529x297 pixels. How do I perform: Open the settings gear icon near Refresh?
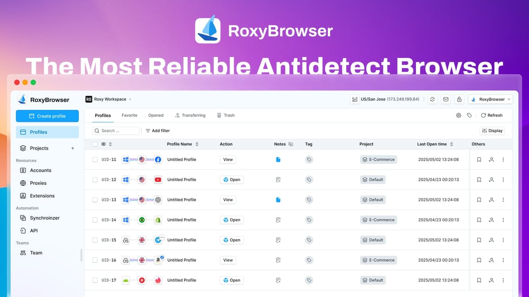(458, 115)
